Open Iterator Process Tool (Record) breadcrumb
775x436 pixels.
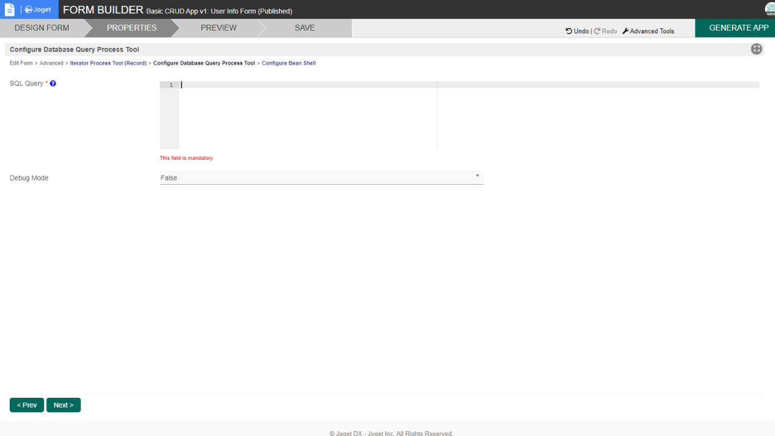[x=108, y=63]
